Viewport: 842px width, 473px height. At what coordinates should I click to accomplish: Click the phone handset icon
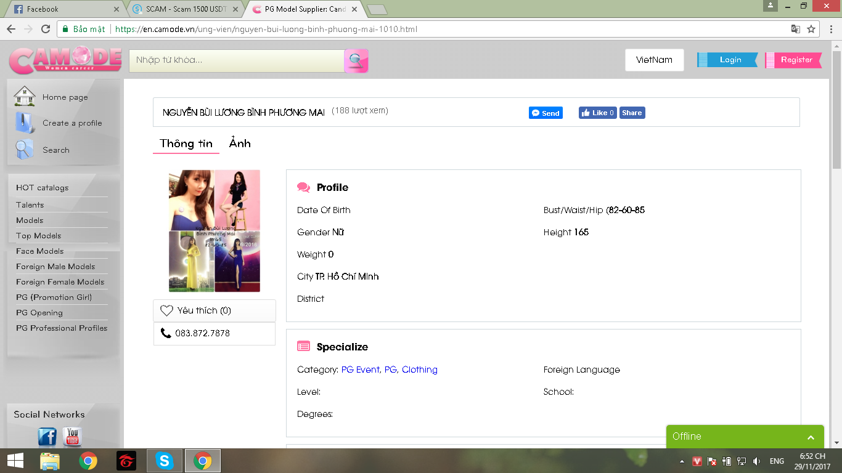click(166, 333)
